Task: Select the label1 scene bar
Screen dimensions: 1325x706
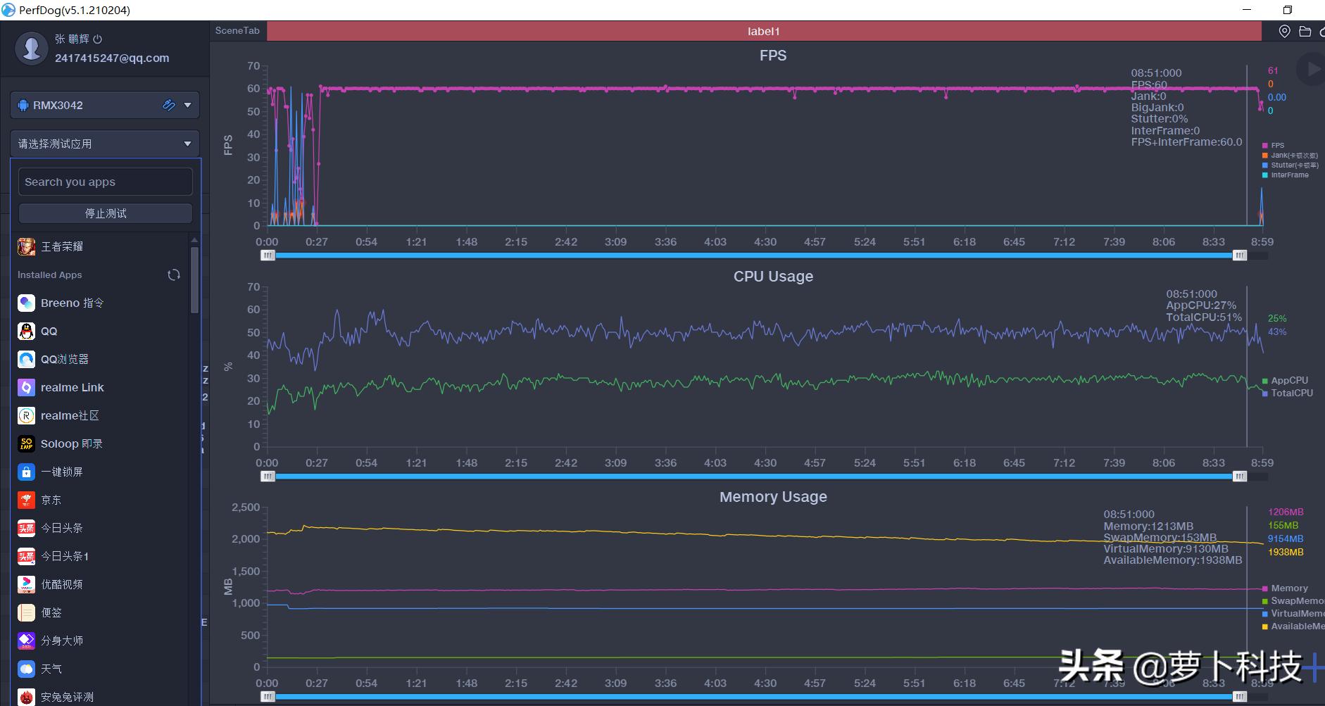Action: click(763, 31)
